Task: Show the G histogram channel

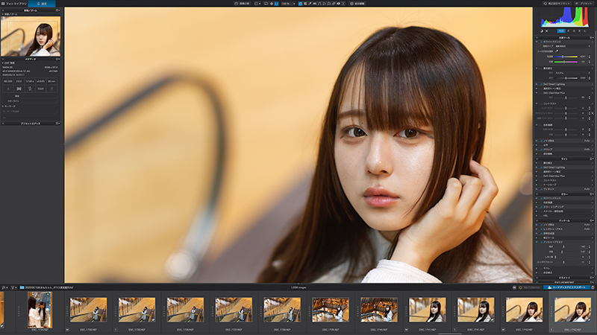Action: 574,31
